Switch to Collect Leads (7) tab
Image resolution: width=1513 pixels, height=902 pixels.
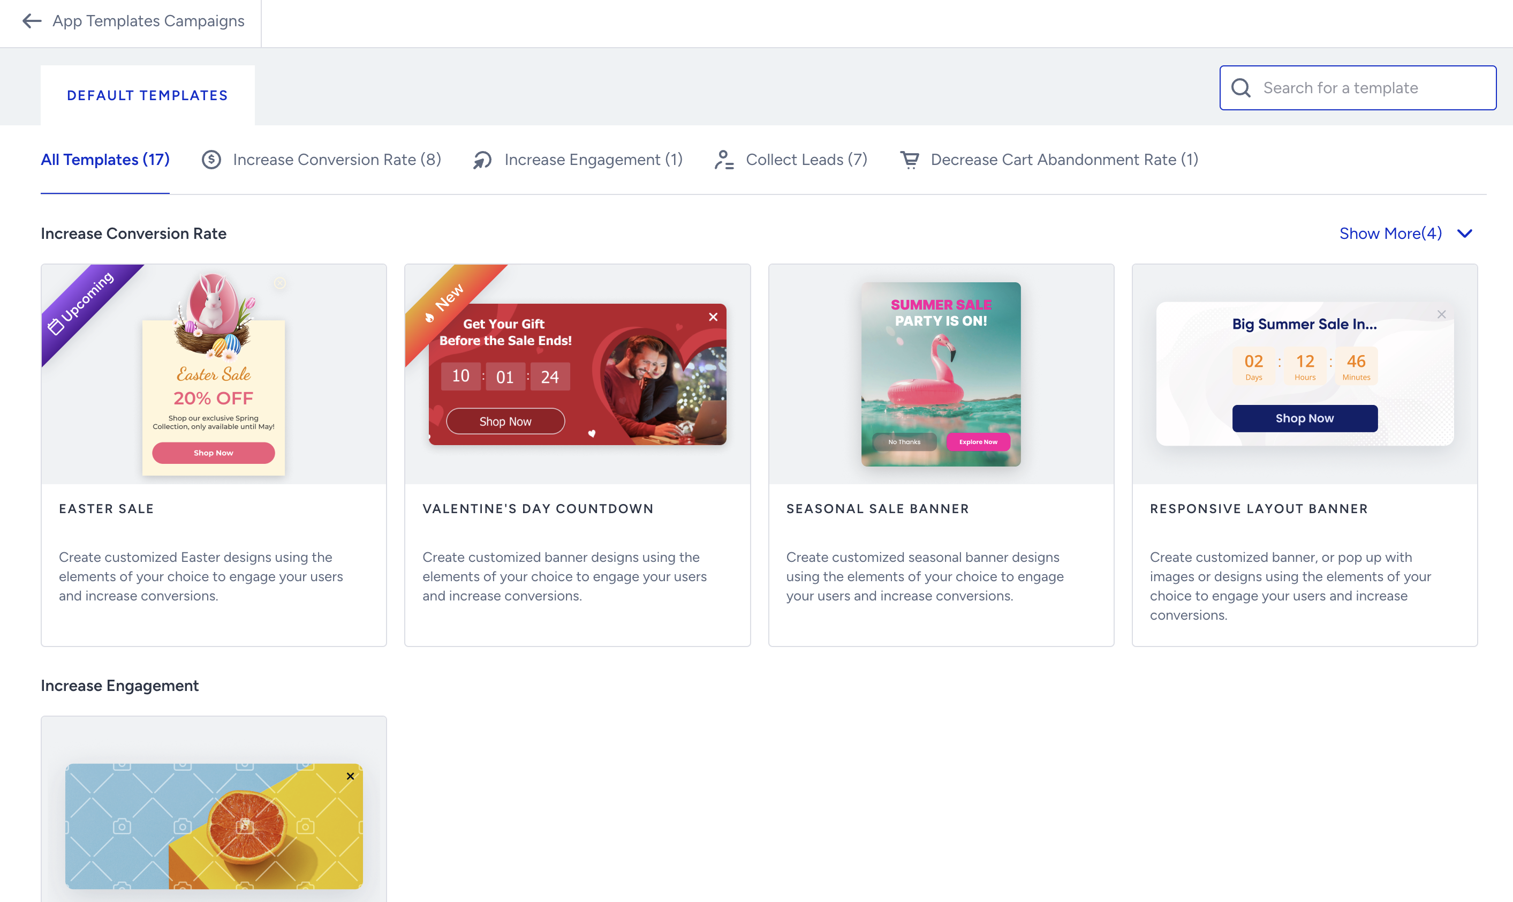point(791,160)
